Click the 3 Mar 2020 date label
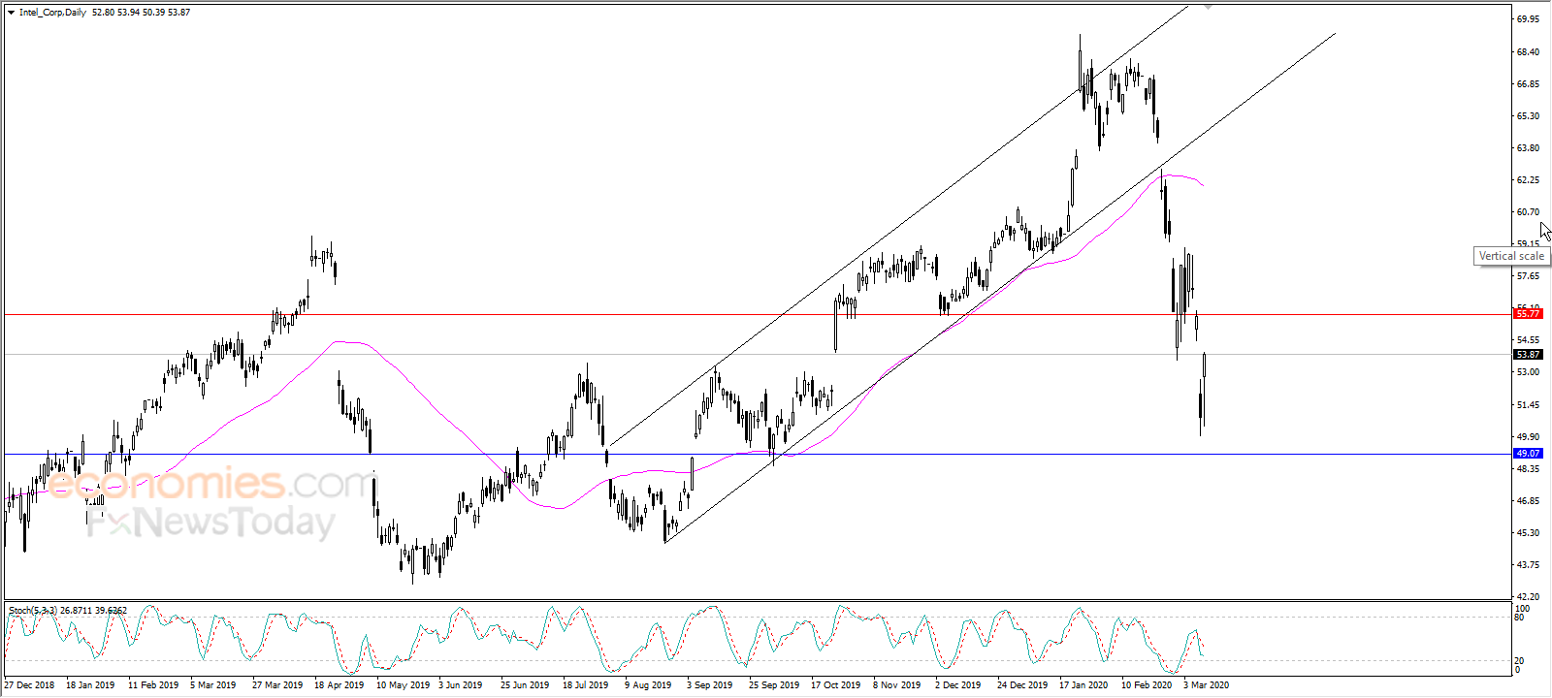This screenshot has height=698, width=1552. point(1206,685)
